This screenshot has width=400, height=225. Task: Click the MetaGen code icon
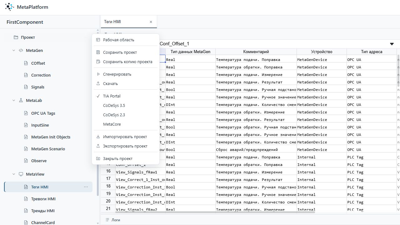point(21,50)
